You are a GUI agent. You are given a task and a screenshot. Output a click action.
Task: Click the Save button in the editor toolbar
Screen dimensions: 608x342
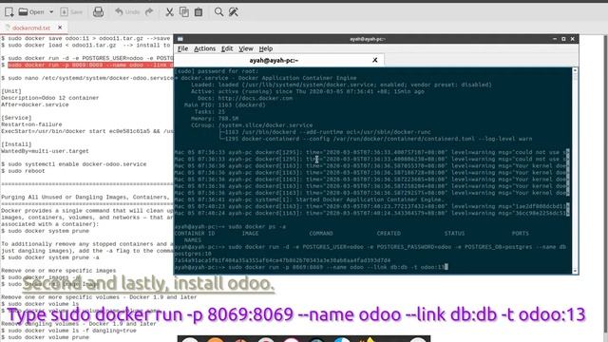[71, 12]
